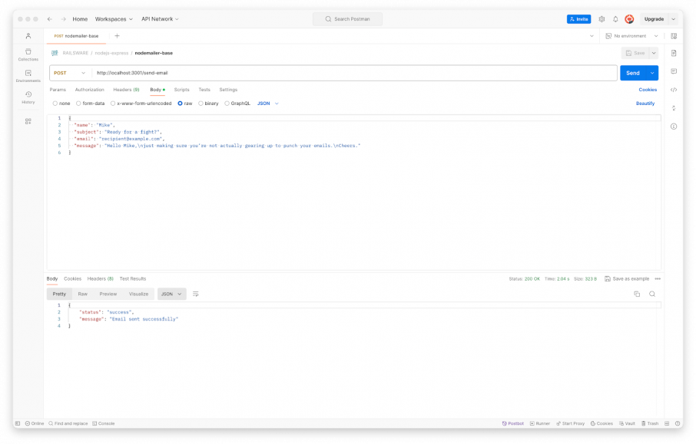
Task: Open the No Environment selector
Action: click(x=631, y=35)
